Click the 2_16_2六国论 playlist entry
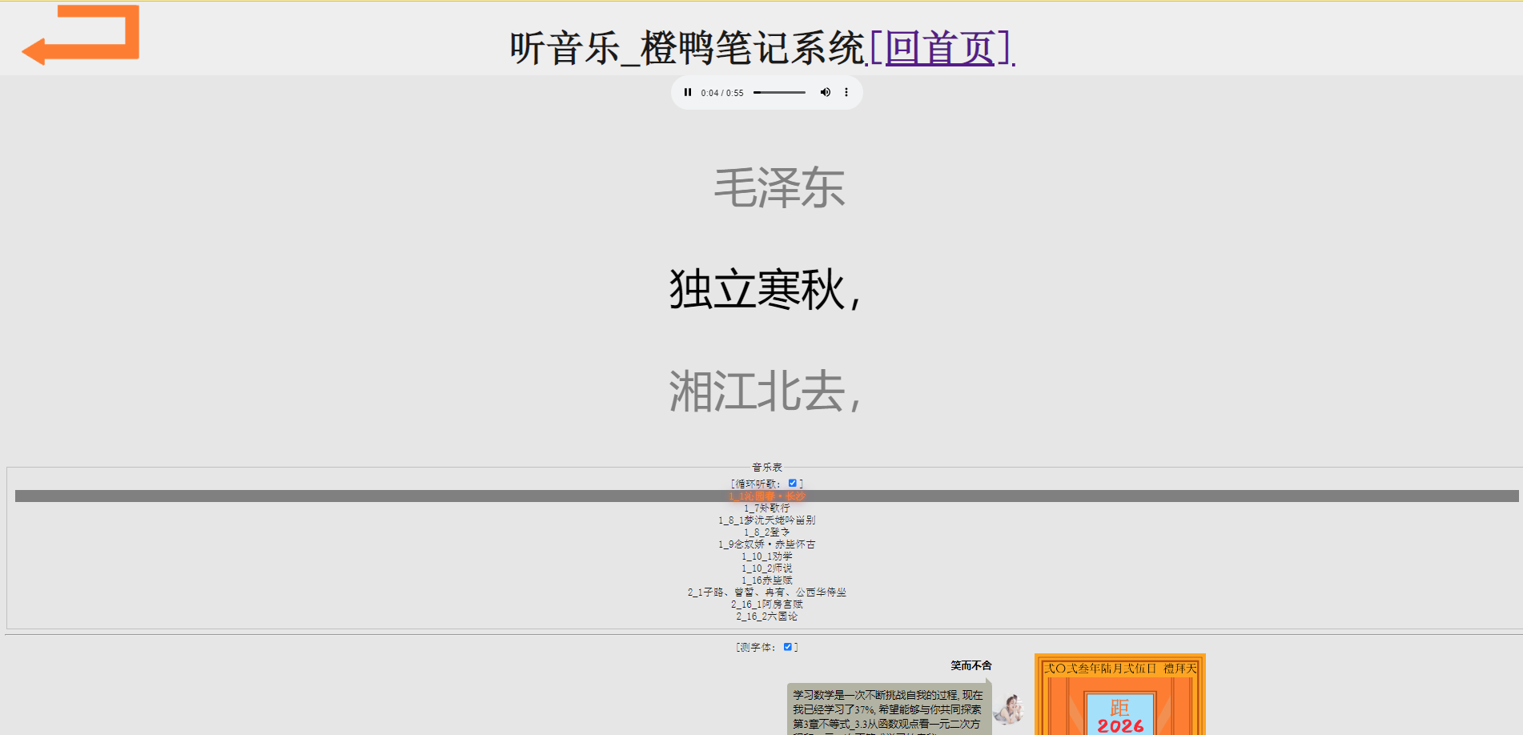 [766, 616]
